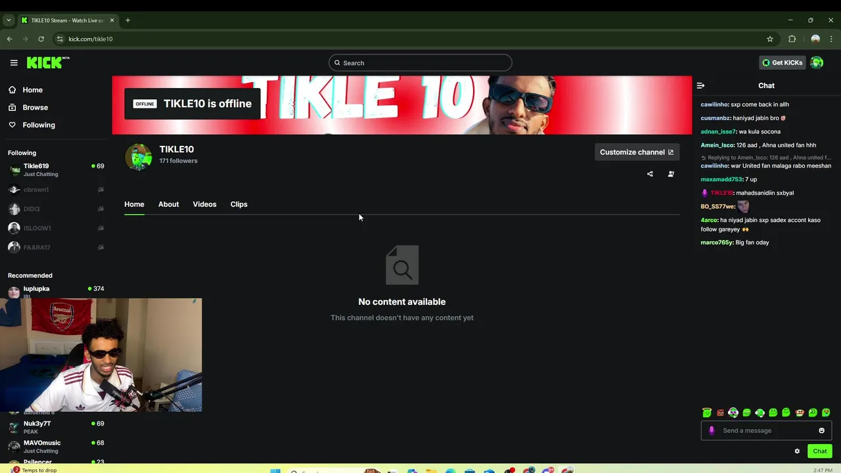Click username Amein_Isco in chat
The height and width of the screenshot is (473, 841).
click(x=717, y=145)
